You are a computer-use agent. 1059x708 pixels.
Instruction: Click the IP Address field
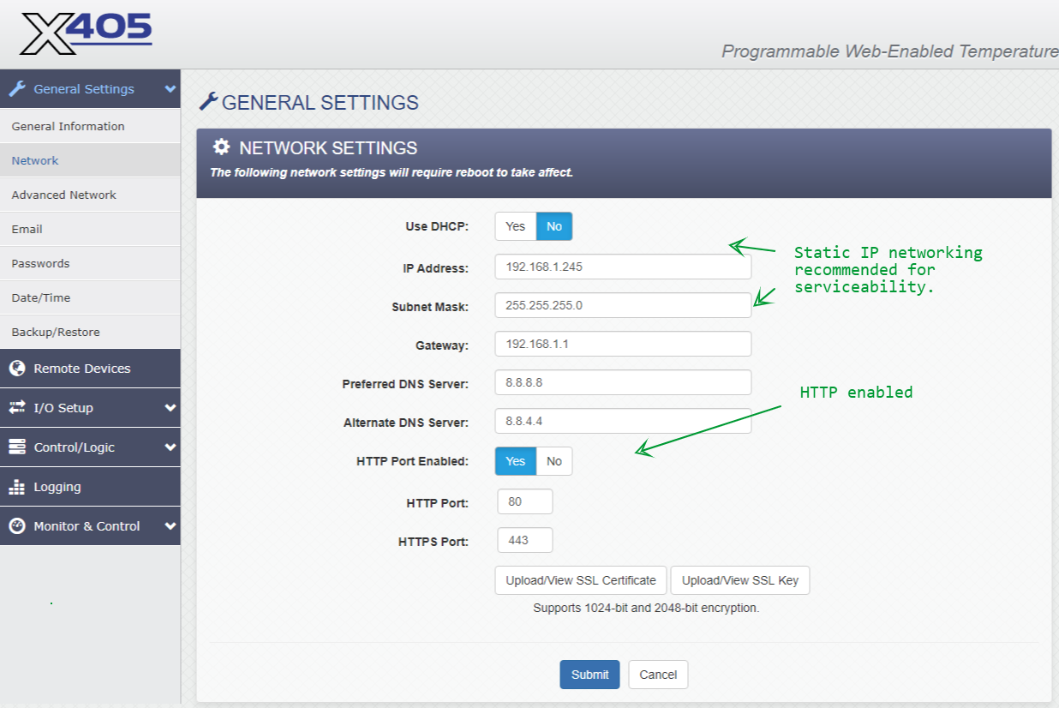click(623, 267)
